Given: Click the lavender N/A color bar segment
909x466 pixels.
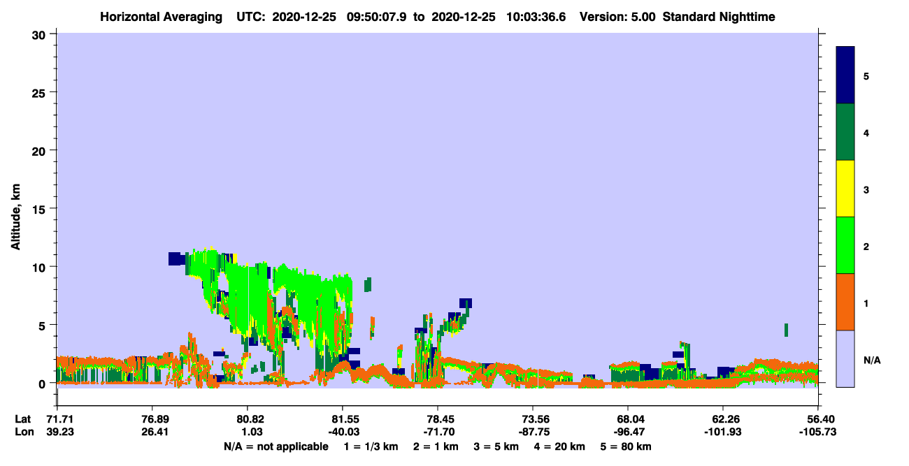Looking at the screenshot, I should (845, 358).
